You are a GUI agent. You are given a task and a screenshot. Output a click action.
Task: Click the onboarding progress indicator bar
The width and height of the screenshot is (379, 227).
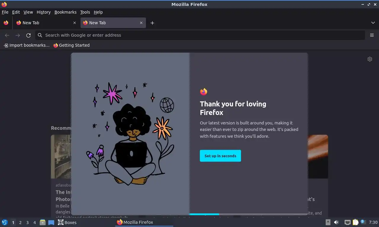pyautogui.click(x=248, y=214)
